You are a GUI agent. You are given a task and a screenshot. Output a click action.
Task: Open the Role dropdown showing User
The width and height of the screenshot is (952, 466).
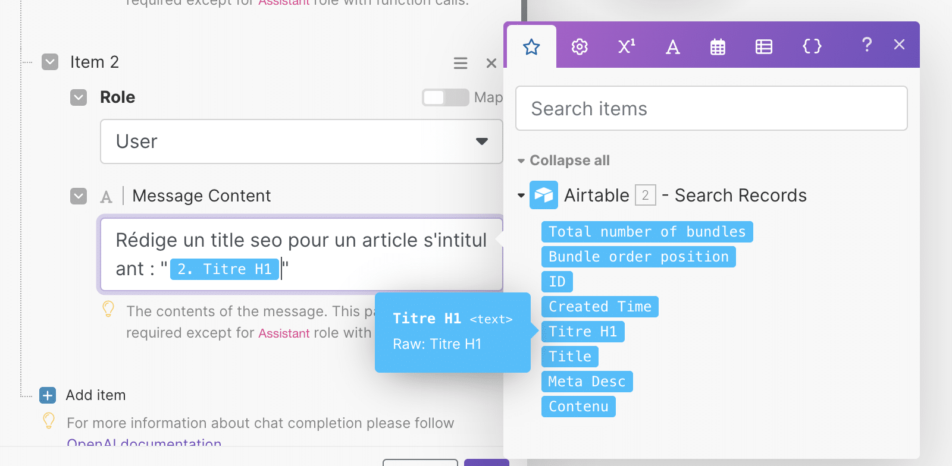click(x=302, y=141)
